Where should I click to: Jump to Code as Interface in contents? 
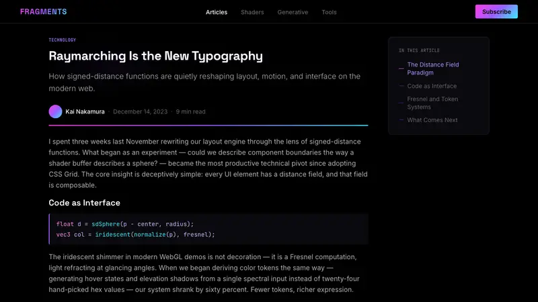point(432,86)
